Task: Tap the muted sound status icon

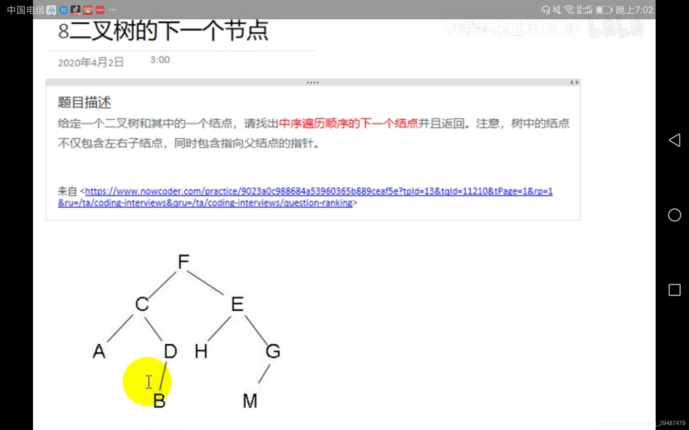Action: [x=557, y=10]
